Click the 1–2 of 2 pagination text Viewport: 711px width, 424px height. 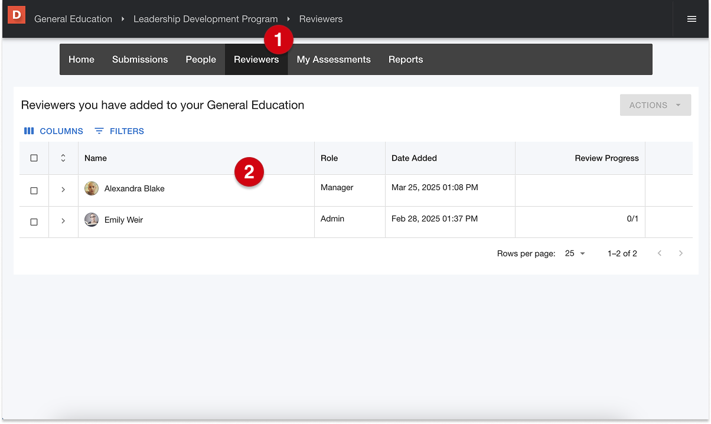(622, 253)
